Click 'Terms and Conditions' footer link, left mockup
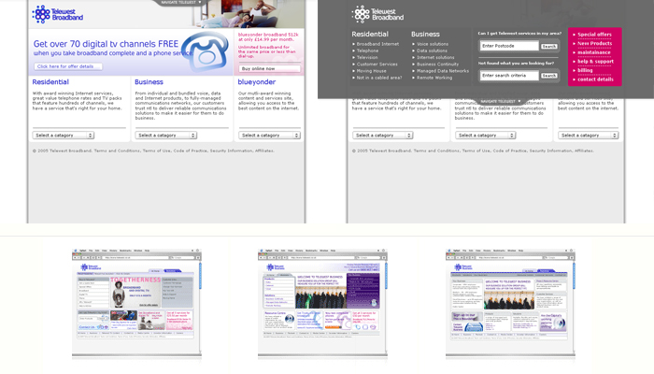The image size is (654, 374). coord(117,151)
